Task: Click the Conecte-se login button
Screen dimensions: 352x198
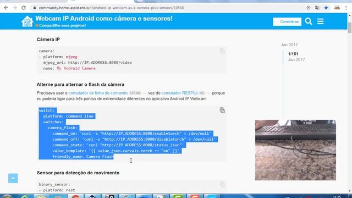Action: tap(287, 21)
